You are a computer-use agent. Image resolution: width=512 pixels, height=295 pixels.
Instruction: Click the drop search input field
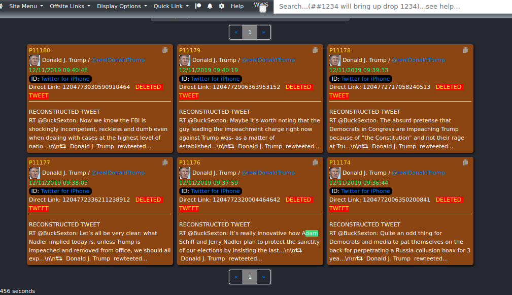[392, 7]
